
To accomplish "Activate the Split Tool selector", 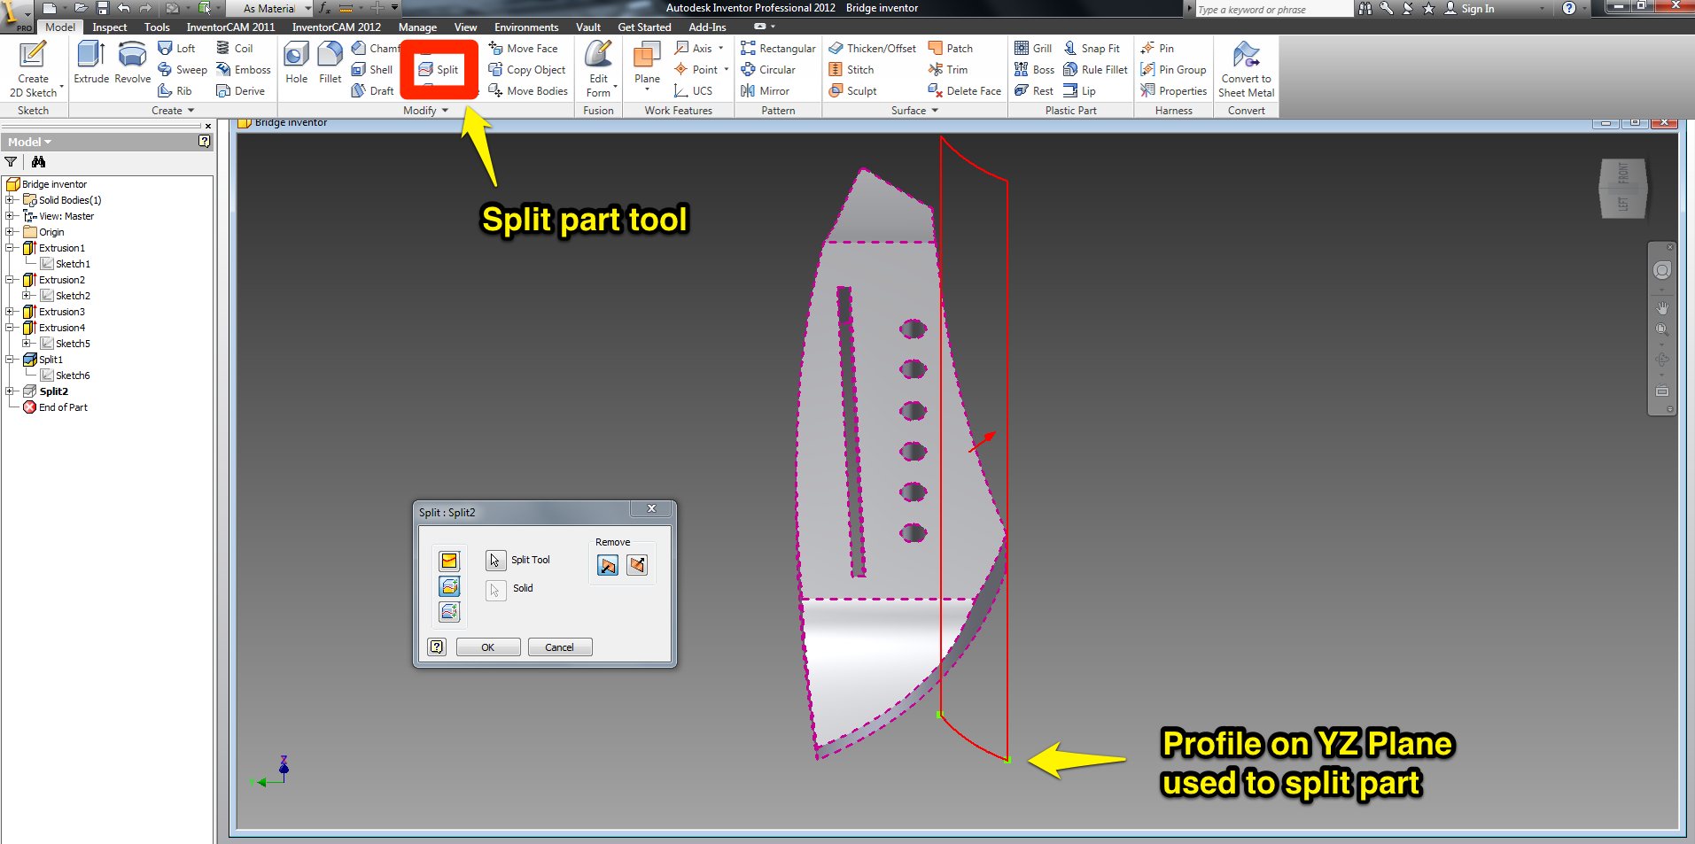I will click(x=495, y=560).
